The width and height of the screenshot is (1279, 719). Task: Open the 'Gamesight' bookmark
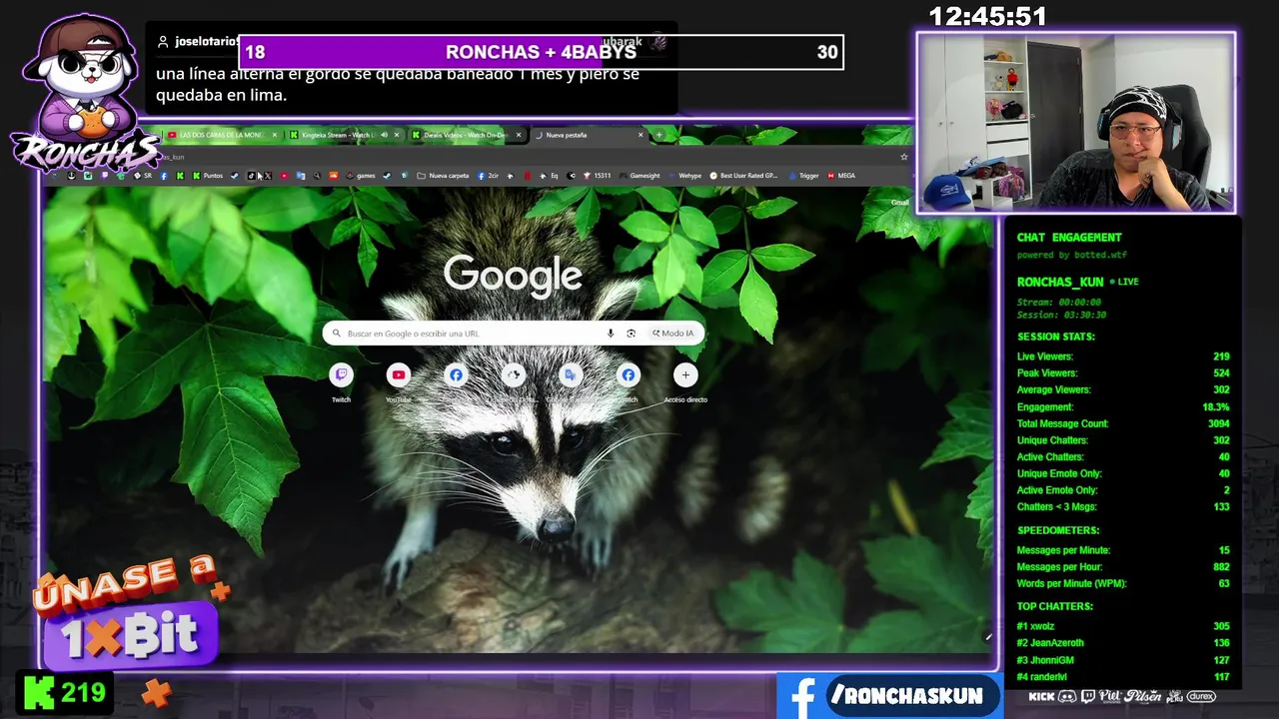pyautogui.click(x=639, y=176)
